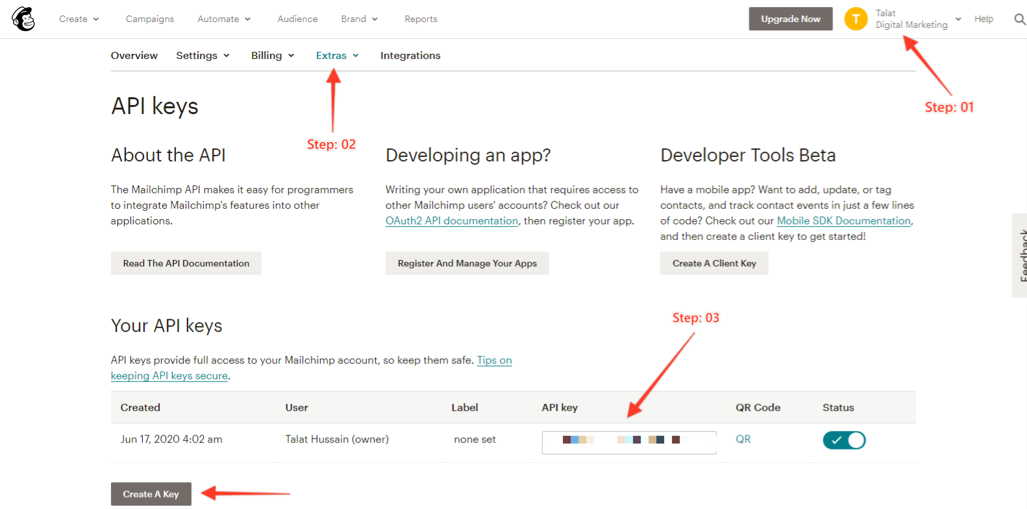Go to Campaigns in top navigation

click(x=150, y=19)
